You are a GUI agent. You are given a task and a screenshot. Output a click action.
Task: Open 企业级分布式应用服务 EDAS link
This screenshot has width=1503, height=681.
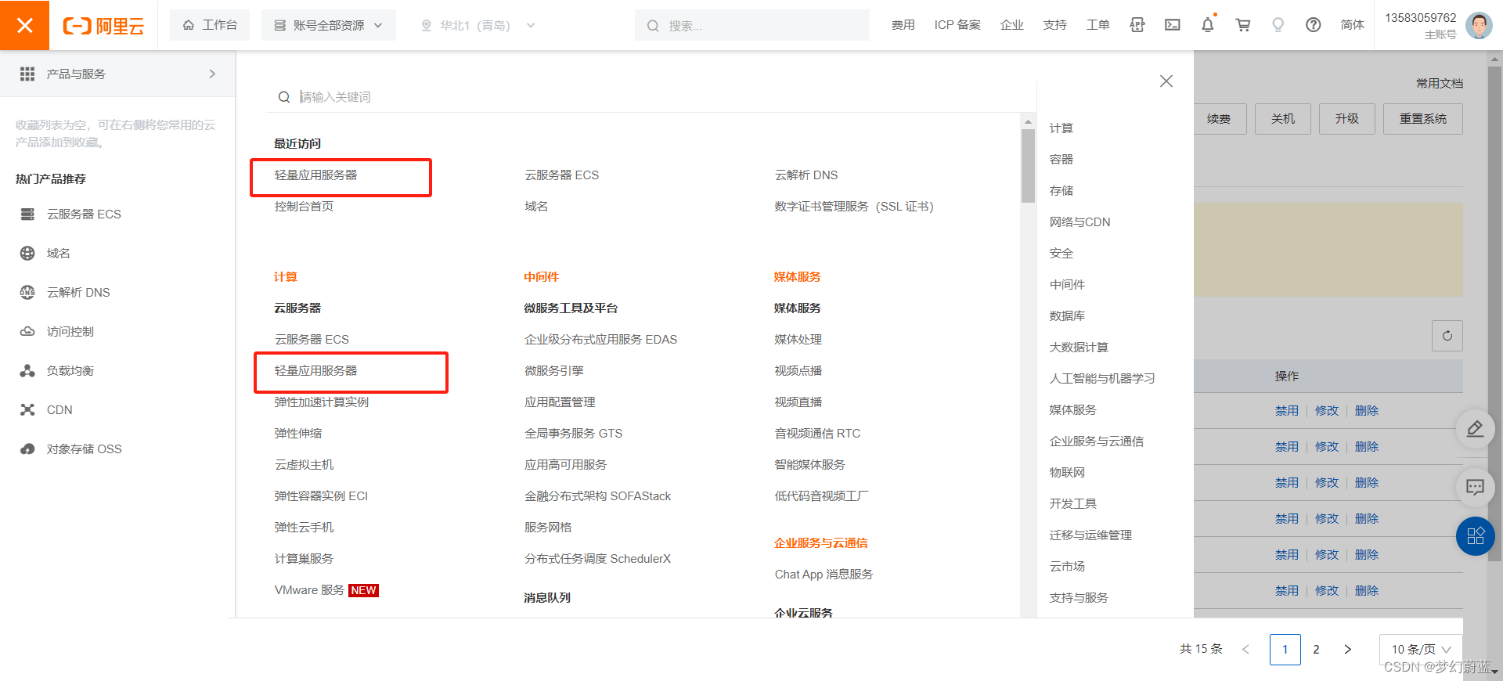pos(601,340)
